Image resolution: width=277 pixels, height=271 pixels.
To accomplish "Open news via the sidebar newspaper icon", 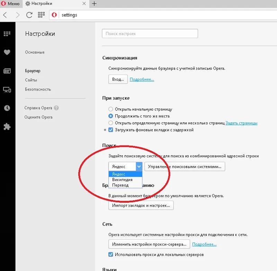I will (7, 71).
